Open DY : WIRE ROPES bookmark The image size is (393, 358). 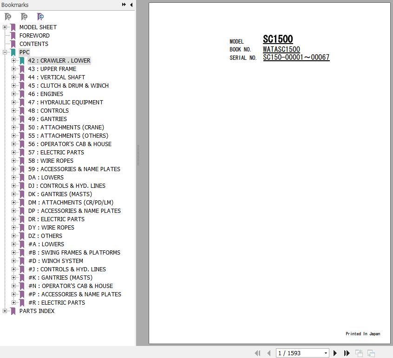pos(51,227)
